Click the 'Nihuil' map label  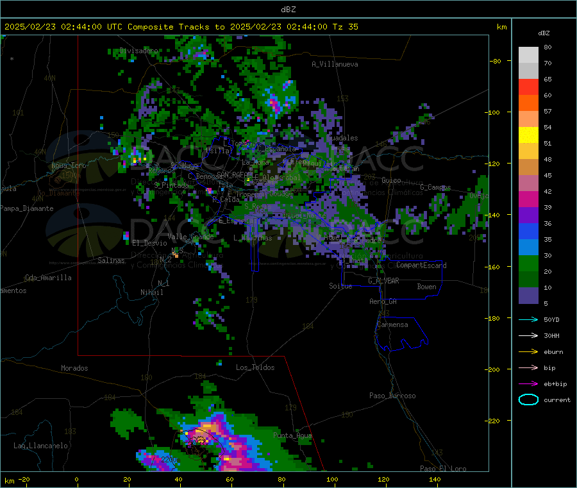[151, 292]
